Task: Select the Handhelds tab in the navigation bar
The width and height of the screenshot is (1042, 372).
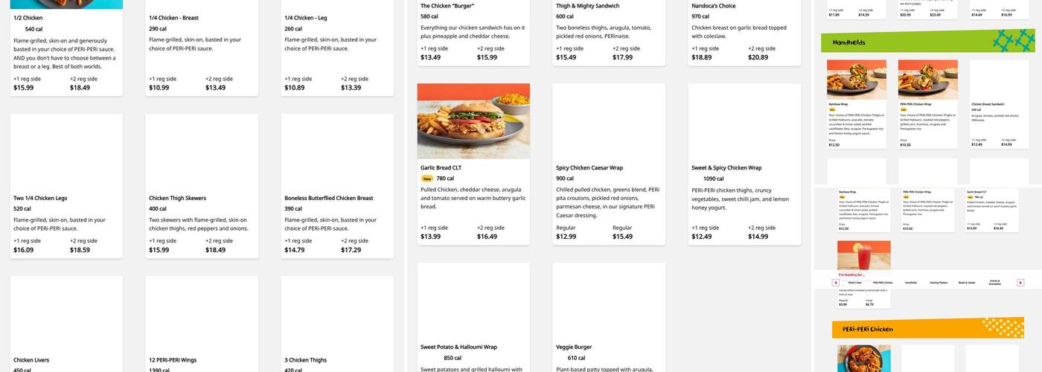Action: click(910, 283)
